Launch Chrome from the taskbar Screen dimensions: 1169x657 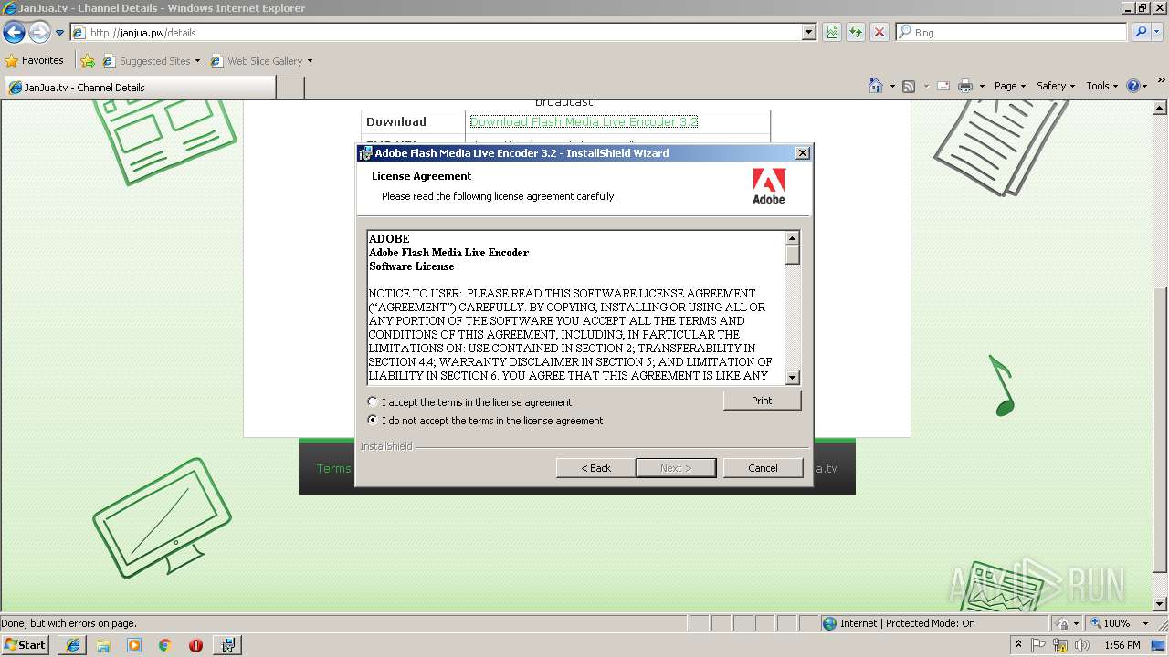coord(165,645)
